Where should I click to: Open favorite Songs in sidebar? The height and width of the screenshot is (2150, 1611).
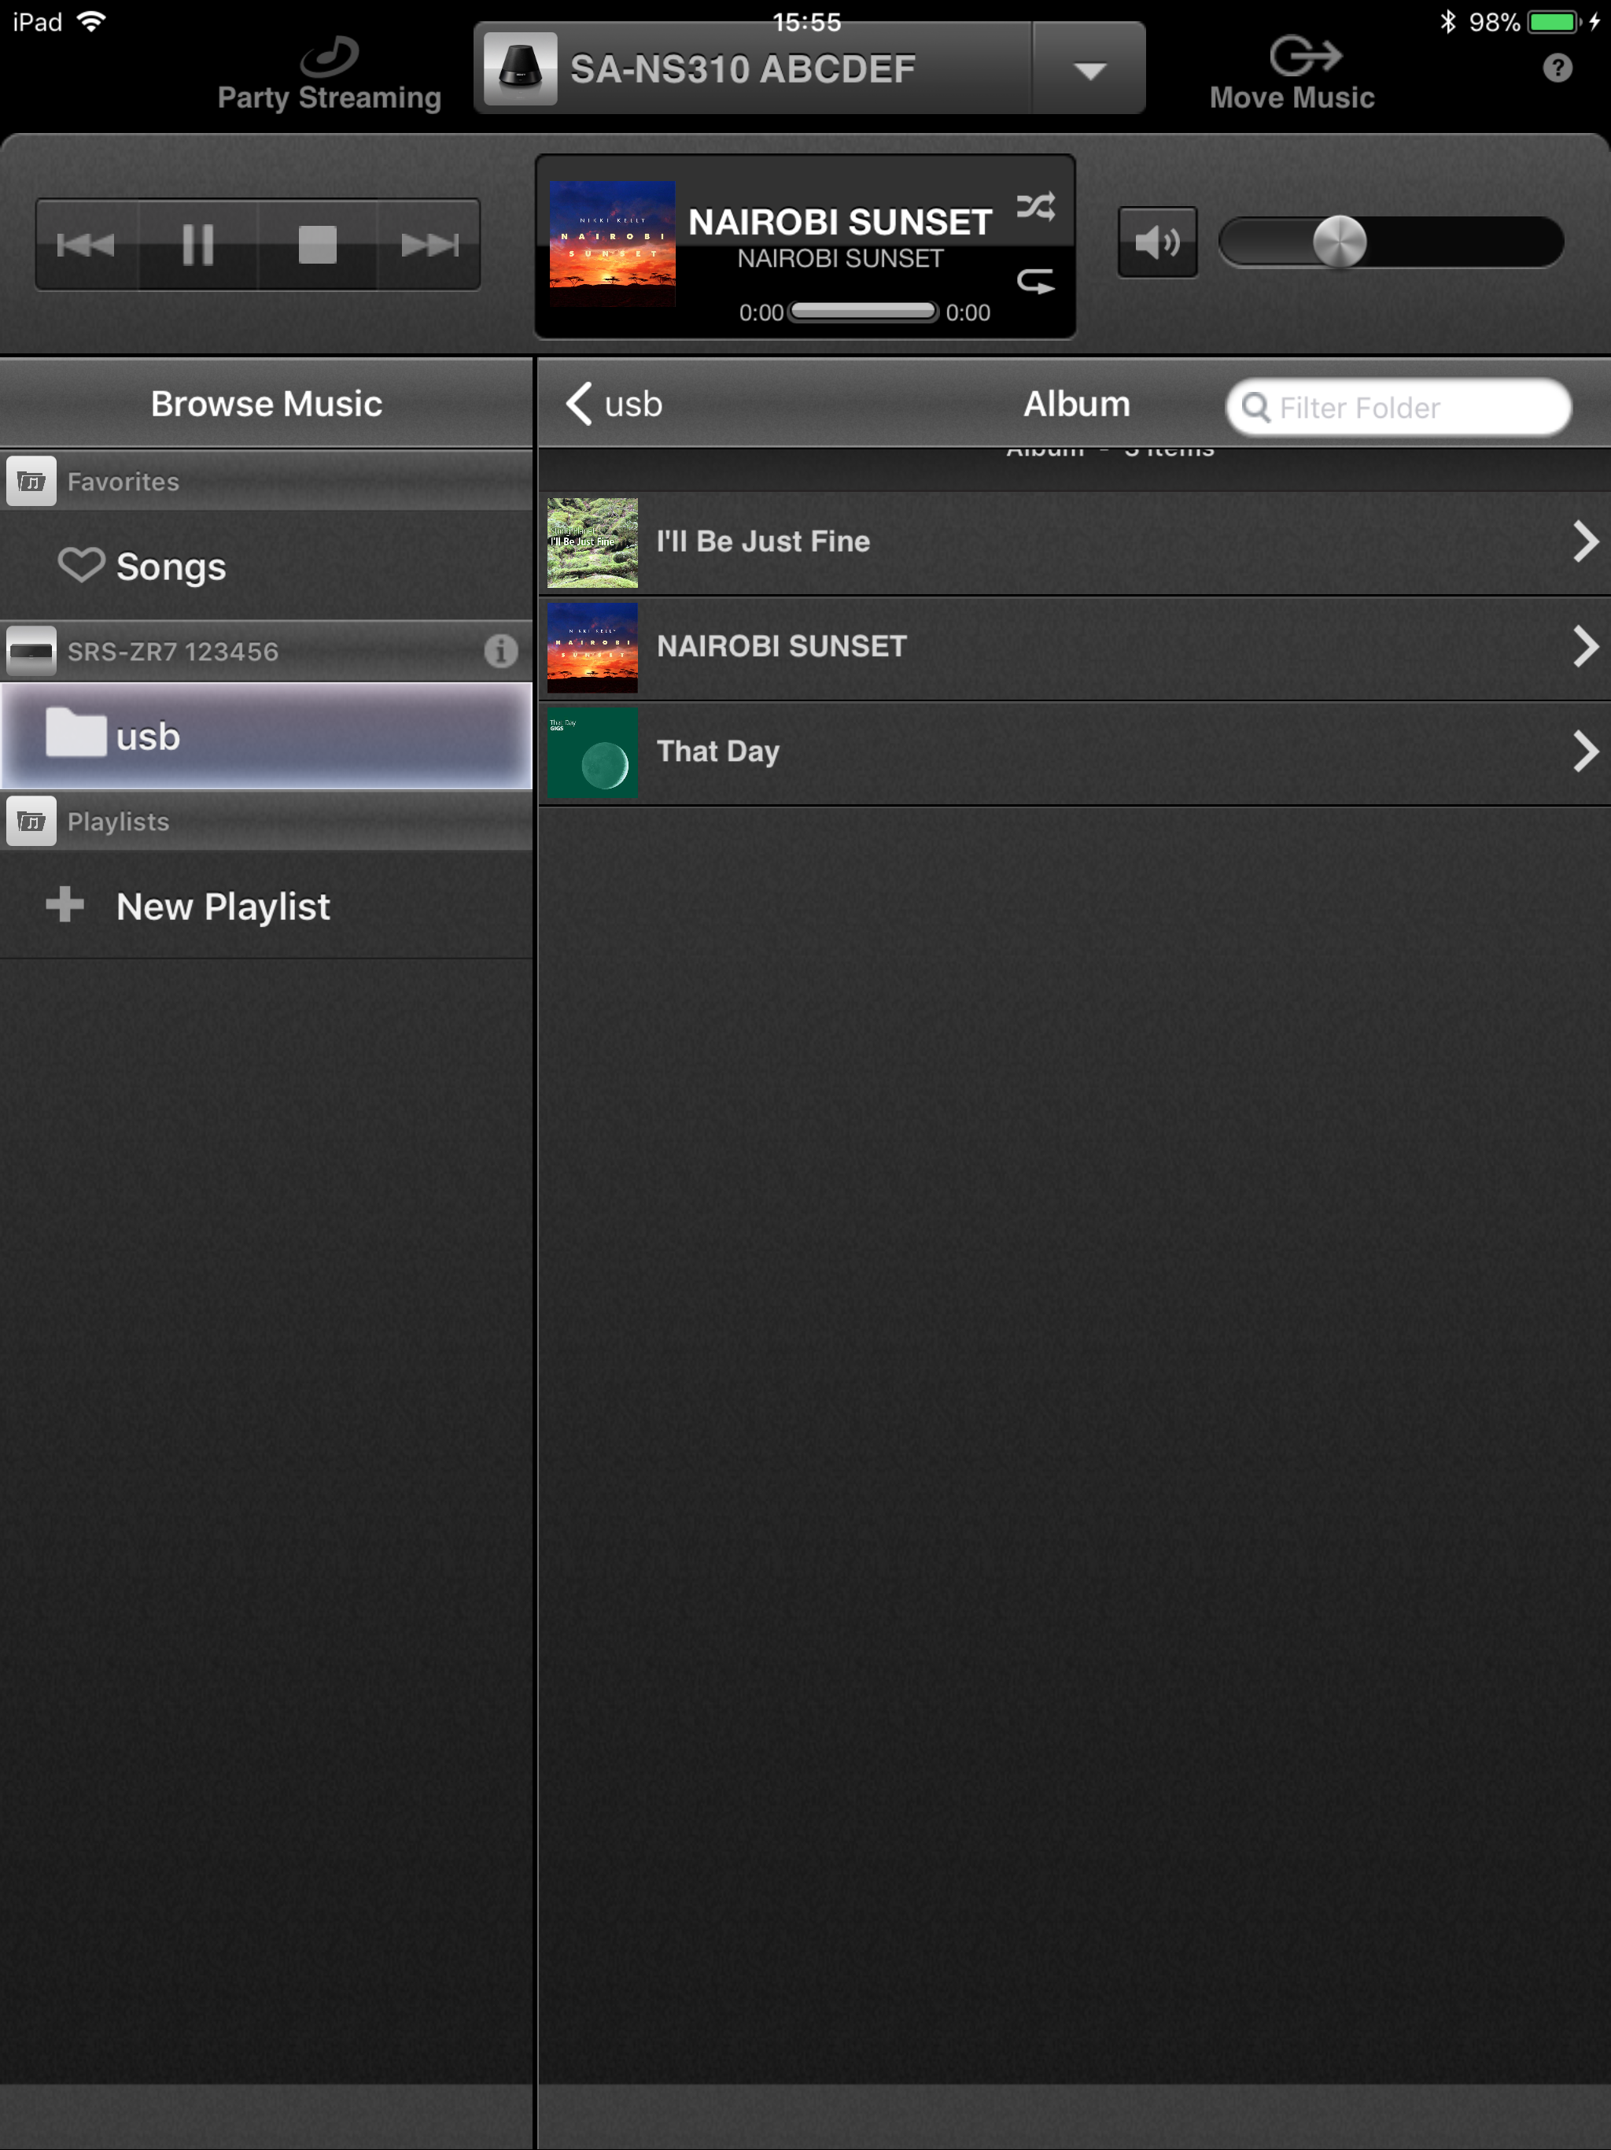(170, 567)
